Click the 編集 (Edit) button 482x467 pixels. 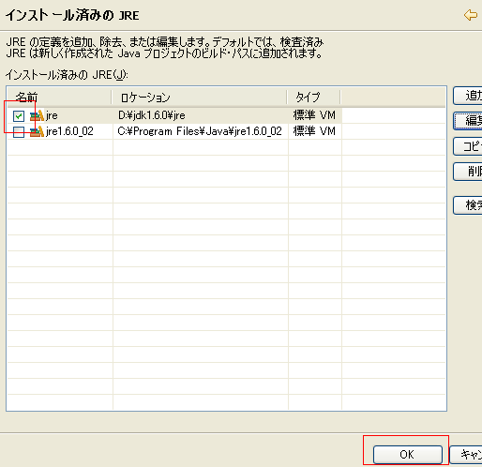[x=468, y=121]
